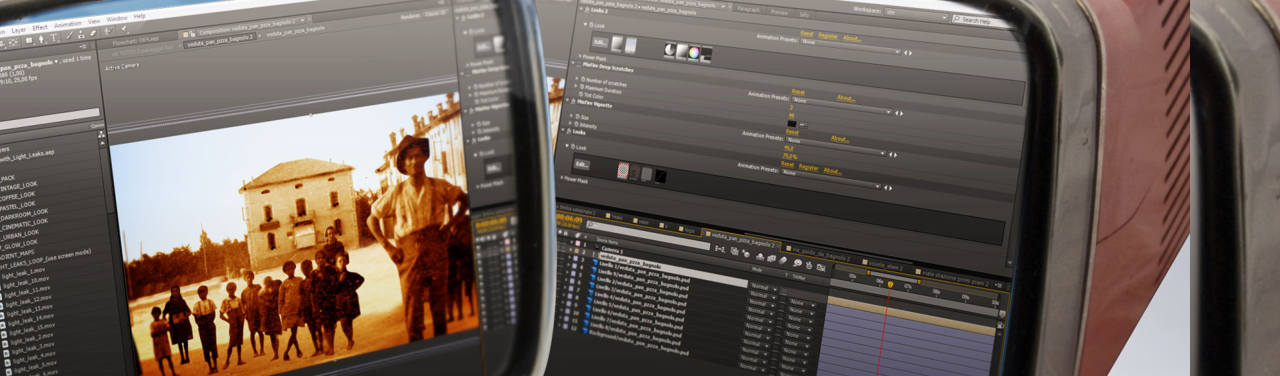Screen dimensions: 1280x376
Task: Click the gradient look tool next to color wheel
Action: pyautogui.click(x=681, y=51)
